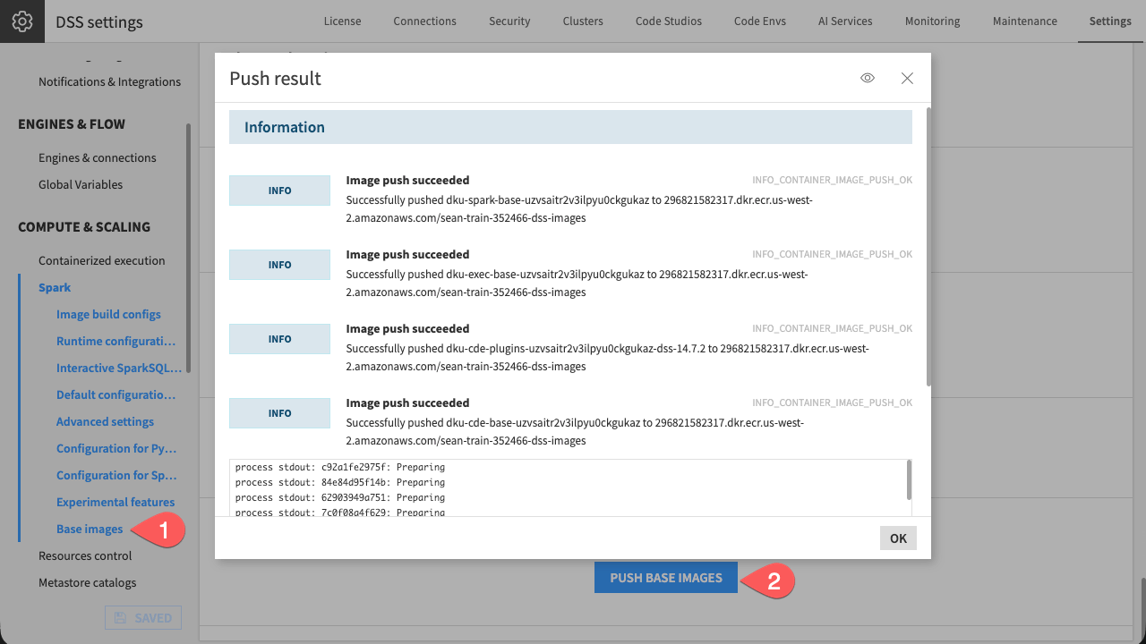Close the Push result dialog with X
Image resolution: width=1146 pixels, height=644 pixels.
point(907,78)
